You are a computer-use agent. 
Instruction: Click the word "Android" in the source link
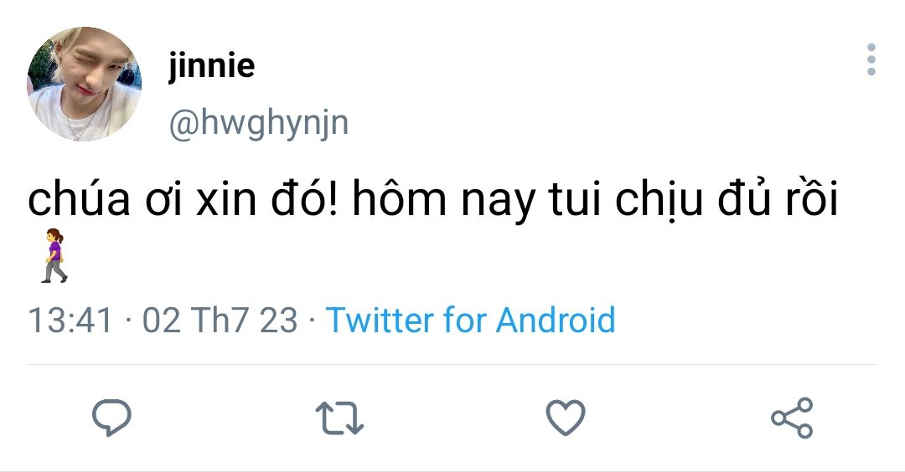point(556,321)
